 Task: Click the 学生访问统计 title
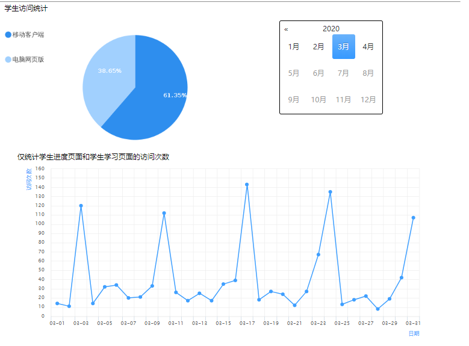pos(26,8)
